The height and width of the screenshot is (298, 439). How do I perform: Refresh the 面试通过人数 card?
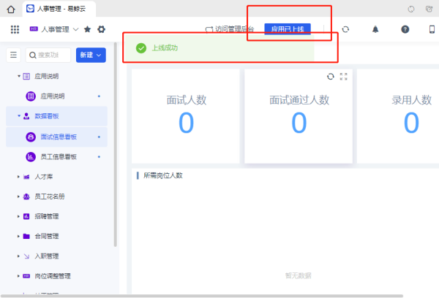(331, 76)
